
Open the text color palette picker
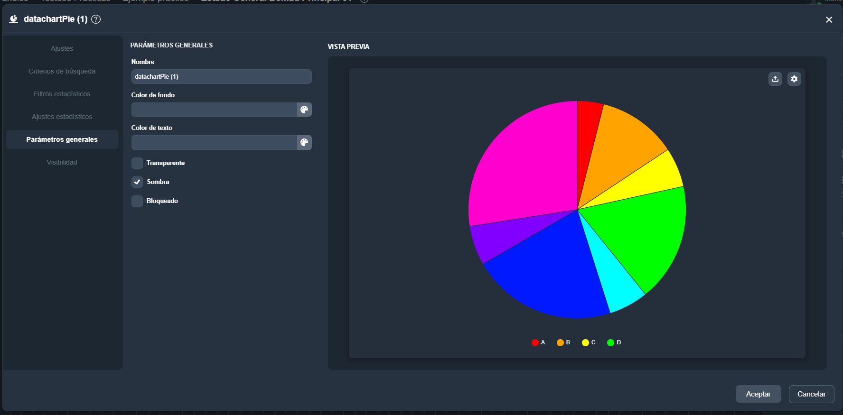[304, 142]
